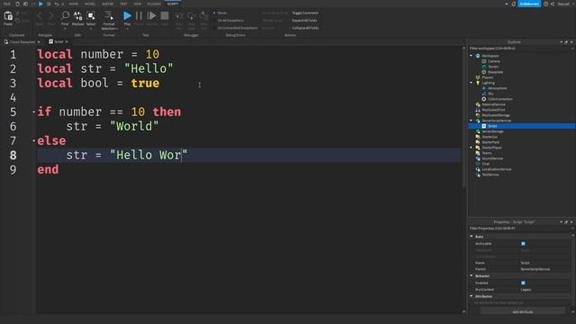Select the Camera item in Explorer
The width and height of the screenshot is (576, 324).
point(493,61)
